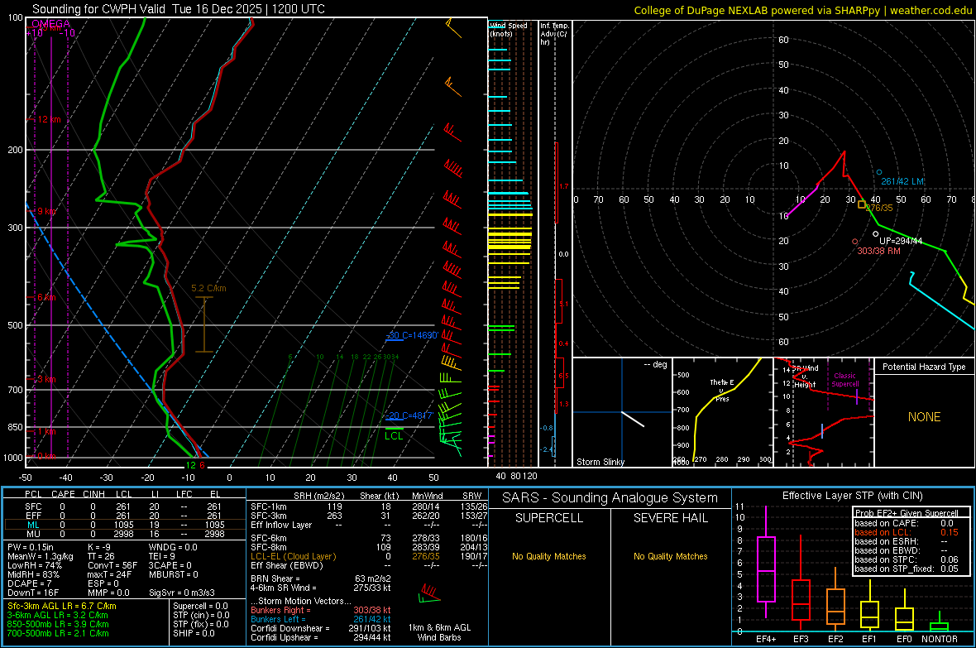
Task: Click the Inf. Temp. Adv. header
Action: pos(554,34)
